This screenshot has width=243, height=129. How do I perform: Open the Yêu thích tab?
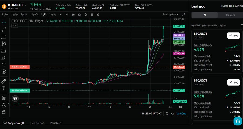point(56,123)
